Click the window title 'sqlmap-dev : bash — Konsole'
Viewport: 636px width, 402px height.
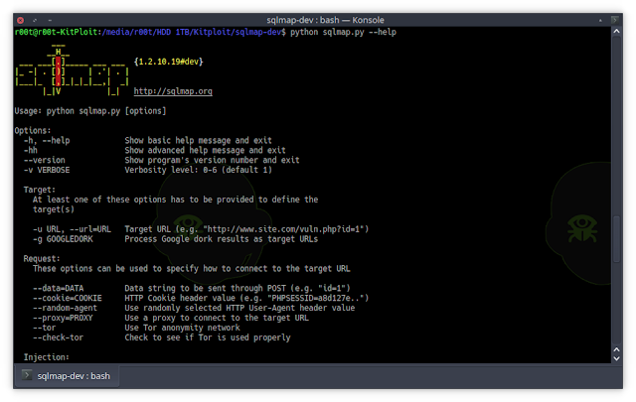click(325, 20)
